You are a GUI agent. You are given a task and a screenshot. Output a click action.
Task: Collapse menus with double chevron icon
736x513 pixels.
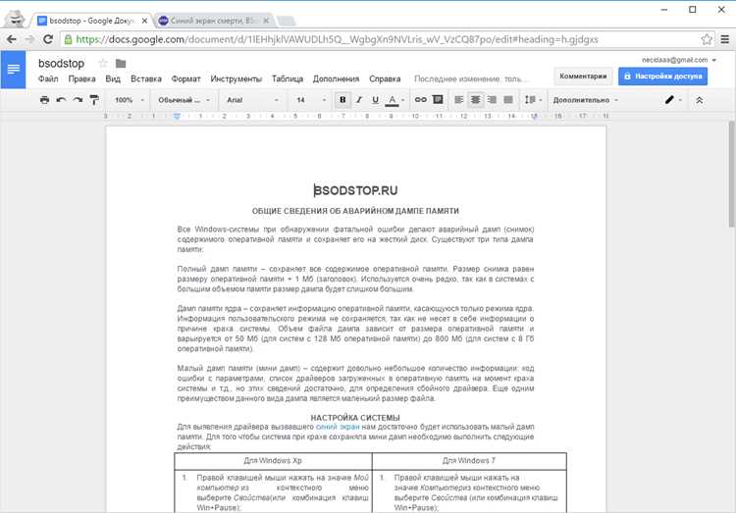[699, 100]
